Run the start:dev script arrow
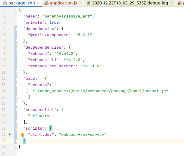Viewport: 184px width, 156px height. pos(10,134)
